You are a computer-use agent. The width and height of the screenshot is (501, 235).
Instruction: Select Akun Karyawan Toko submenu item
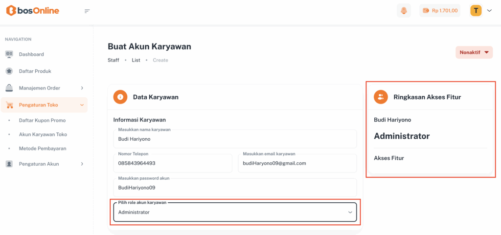43,134
